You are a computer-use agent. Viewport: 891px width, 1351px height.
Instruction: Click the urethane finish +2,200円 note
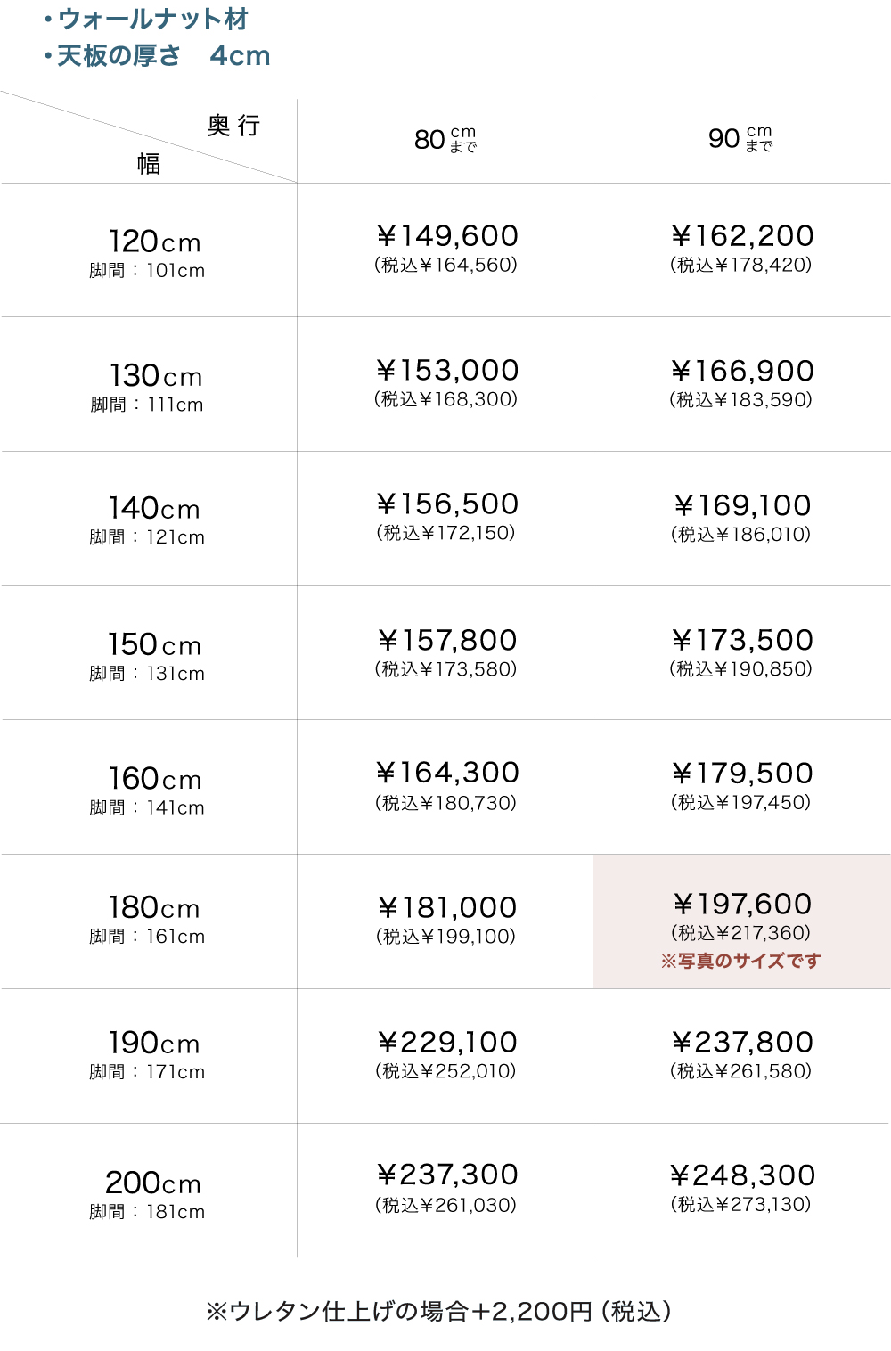438,1311
